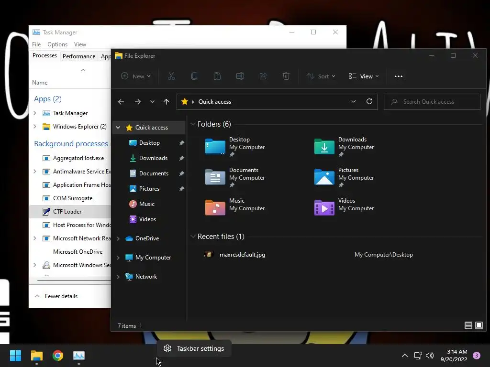The height and width of the screenshot is (367, 490).
Task: Select COM Surrogate process in Task Manager
Action: [70, 198]
